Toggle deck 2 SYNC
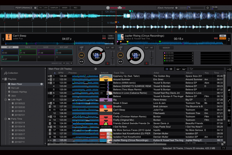This screenshot has height=155, width=232. coord(223,36)
